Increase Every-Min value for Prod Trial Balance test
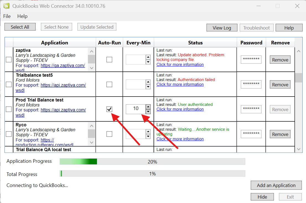 (148, 107)
